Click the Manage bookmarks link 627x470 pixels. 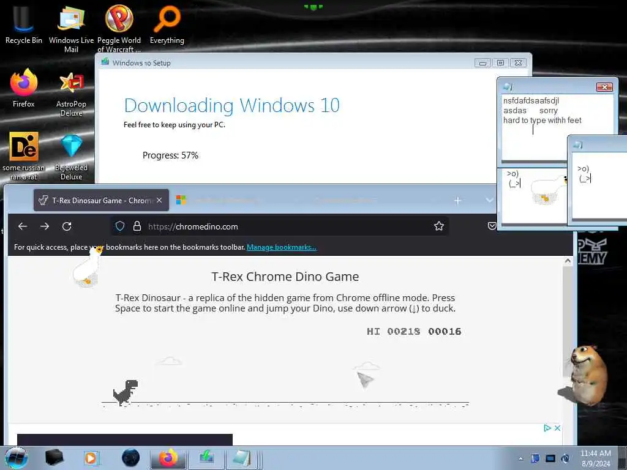tap(282, 247)
